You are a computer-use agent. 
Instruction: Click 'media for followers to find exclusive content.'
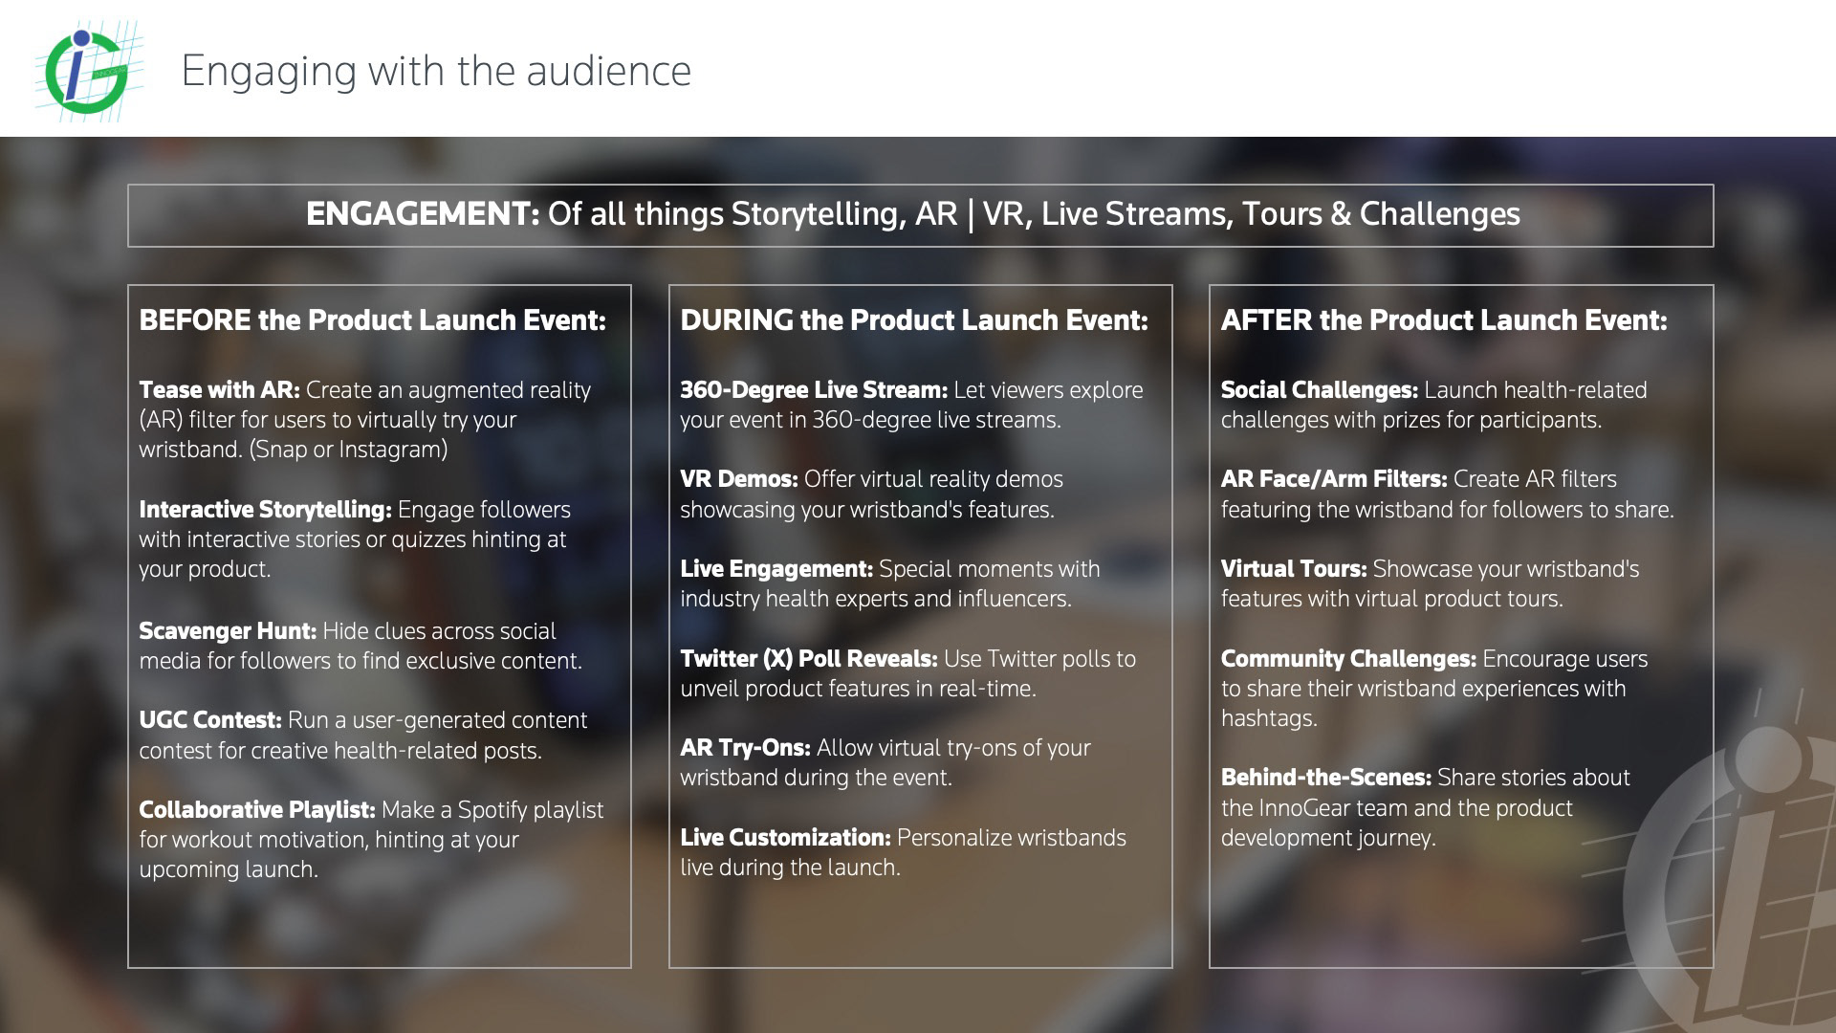point(361,661)
